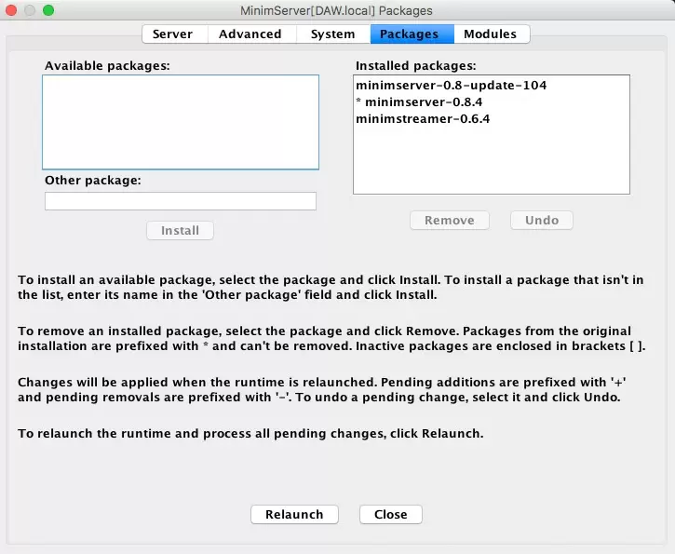Screen dimensions: 675x554
Task: Select the Packages tab
Action: coord(409,34)
